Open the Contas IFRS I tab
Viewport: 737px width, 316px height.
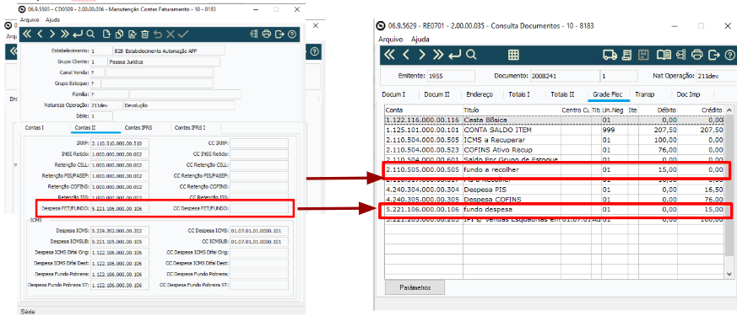189,127
